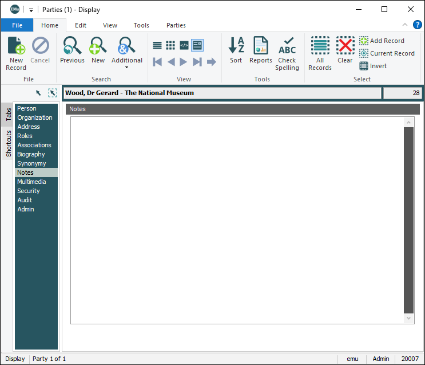Viewport: 425px width, 365px height.
Task: Switch to list view icon
Action: pos(157,45)
